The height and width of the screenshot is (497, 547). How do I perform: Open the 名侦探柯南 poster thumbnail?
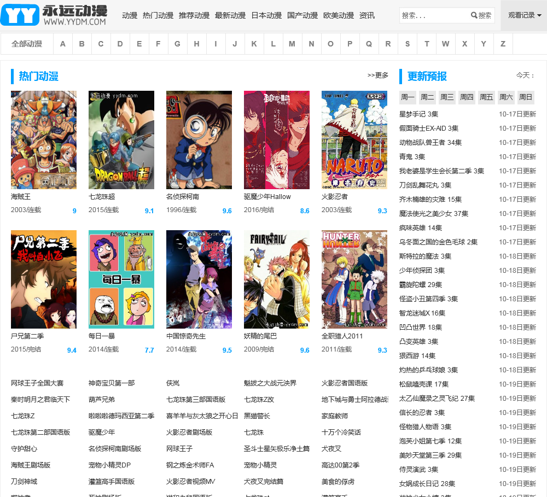pyautogui.click(x=199, y=140)
